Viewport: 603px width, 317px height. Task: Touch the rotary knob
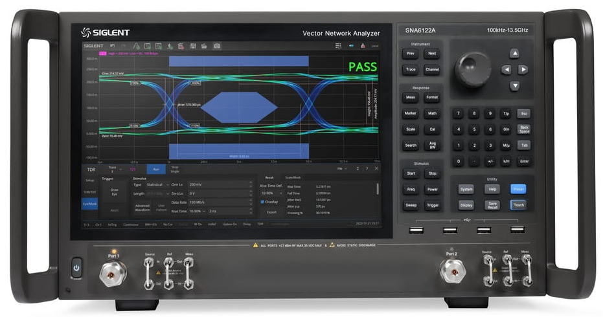point(473,70)
